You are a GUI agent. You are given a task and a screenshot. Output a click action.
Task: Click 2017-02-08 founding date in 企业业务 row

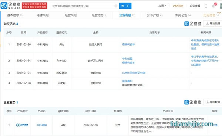coord(91,125)
